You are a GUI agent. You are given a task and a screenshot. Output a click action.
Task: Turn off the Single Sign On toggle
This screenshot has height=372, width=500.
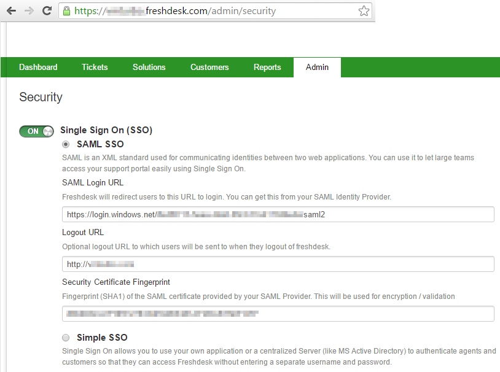[36, 131]
